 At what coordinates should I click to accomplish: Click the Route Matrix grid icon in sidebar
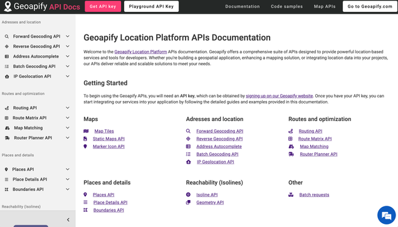click(7, 118)
